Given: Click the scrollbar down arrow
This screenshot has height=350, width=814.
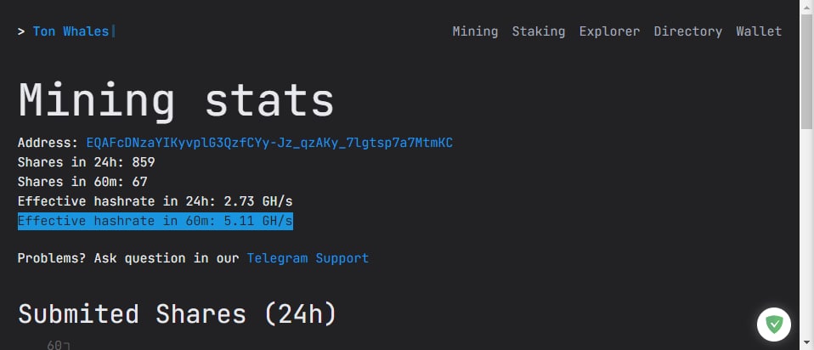Looking at the screenshot, I should pos(806,343).
